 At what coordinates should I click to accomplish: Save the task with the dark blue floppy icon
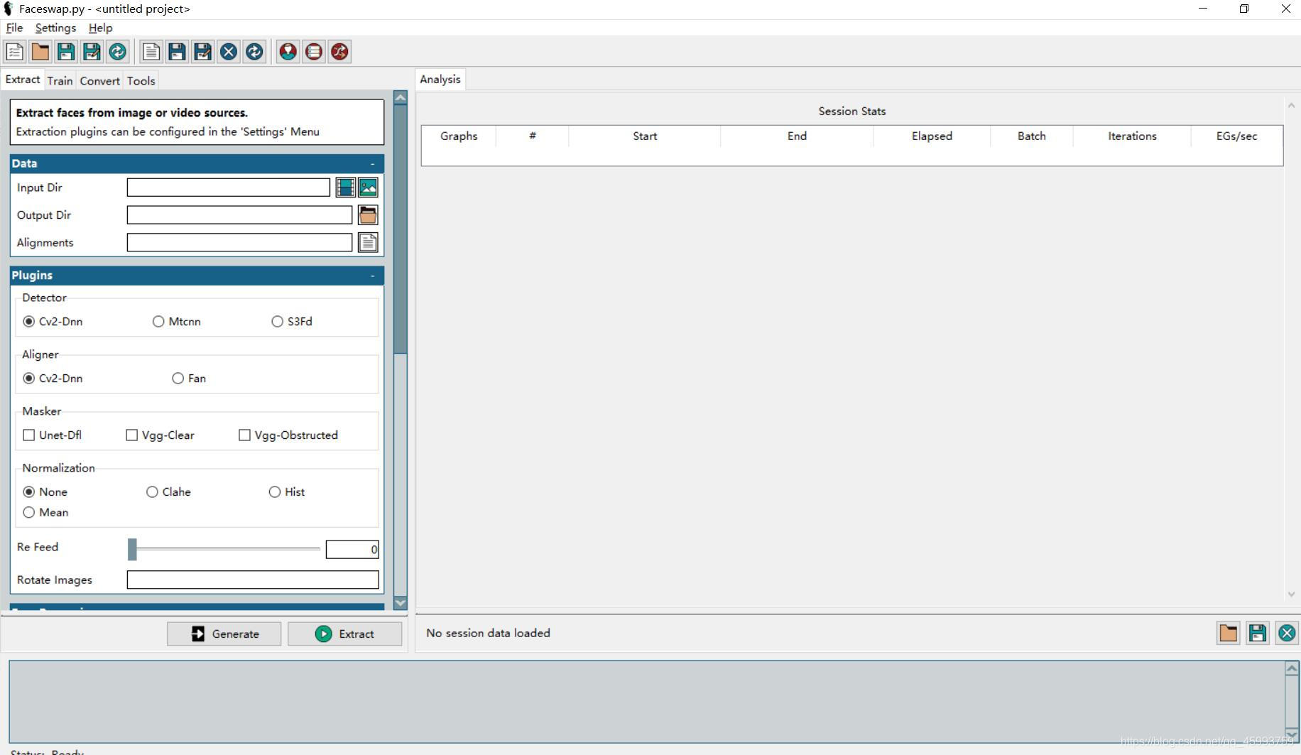click(177, 52)
